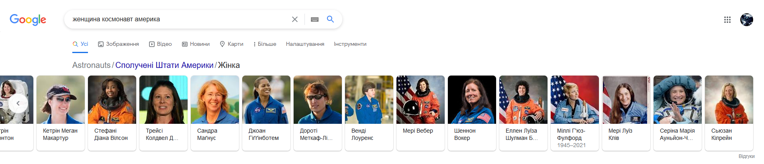Select the Сьюзан Кілрейн card
This screenshot has width=764, height=164.
(x=729, y=113)
